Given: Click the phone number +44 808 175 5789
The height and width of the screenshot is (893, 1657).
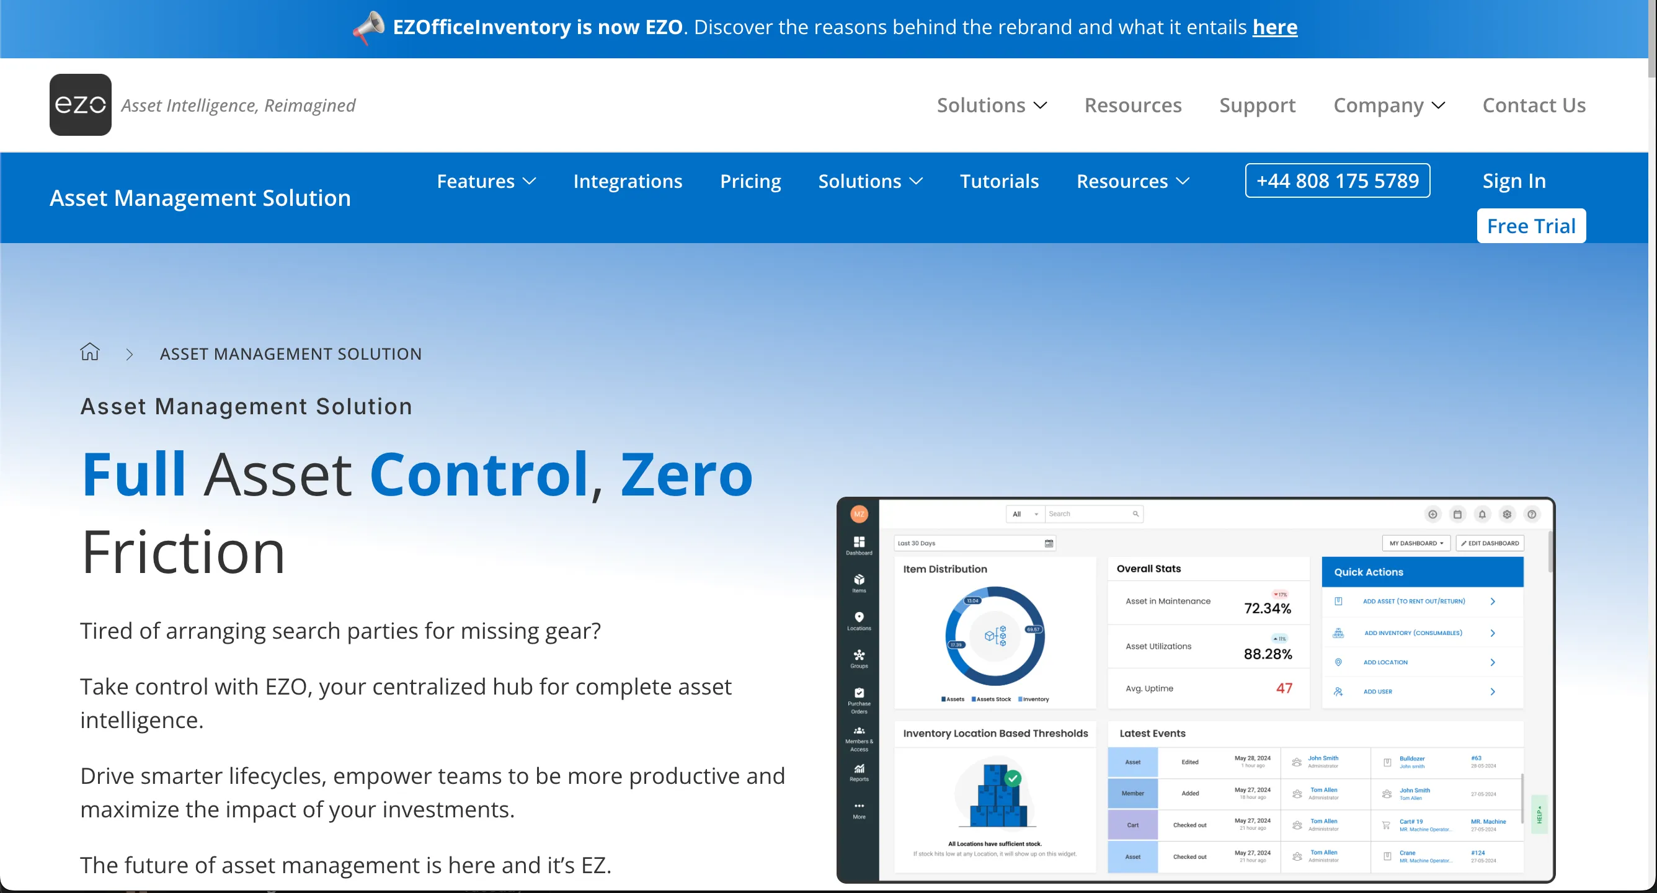Looking at the screenshot, I should pos(1337,181).
